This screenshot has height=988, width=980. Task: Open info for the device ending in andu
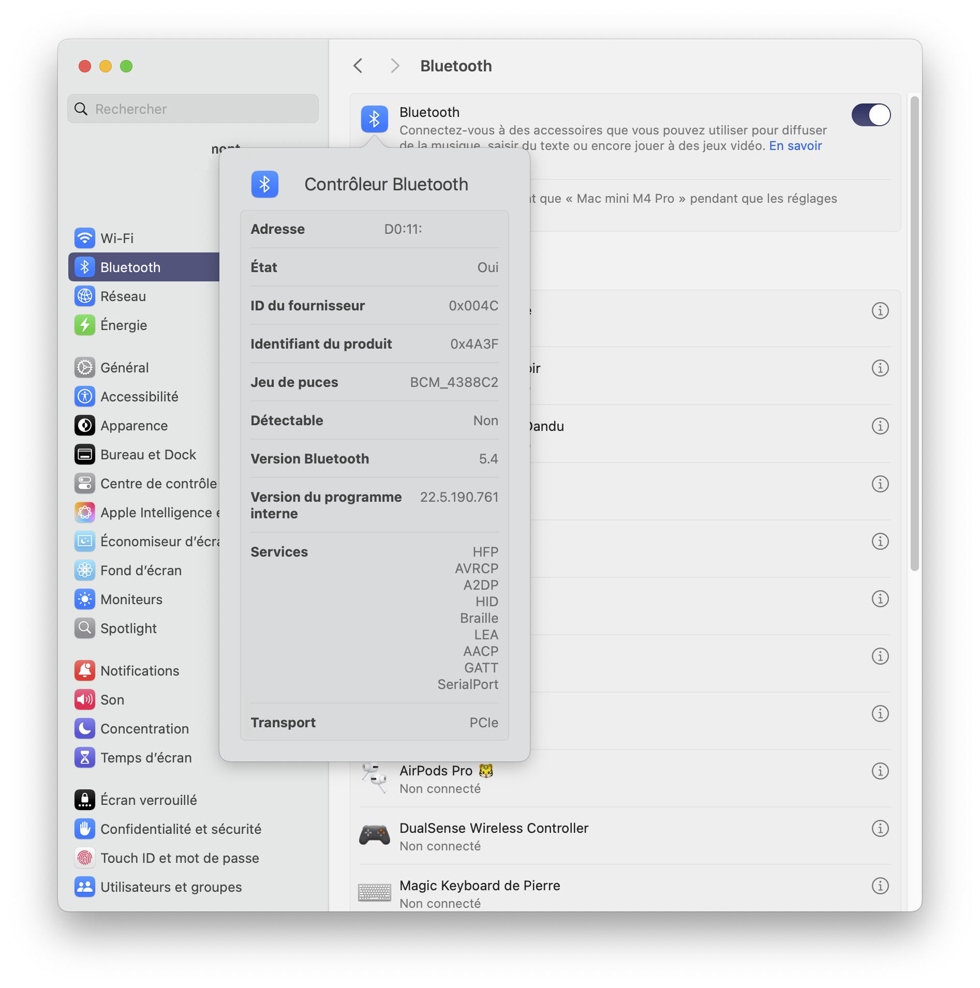click(880, 426)
